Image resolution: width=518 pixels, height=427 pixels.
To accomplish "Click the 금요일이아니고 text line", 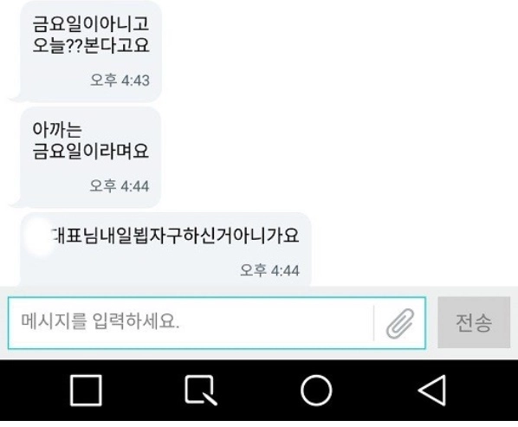I will pyautogui.click(x=91, y=23).
